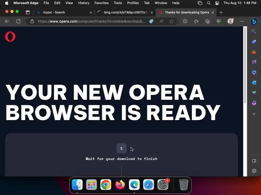The width and height of the screenshot is (261, 195).
Task: Click the date and time in menu bar
Action: (240, 3)
